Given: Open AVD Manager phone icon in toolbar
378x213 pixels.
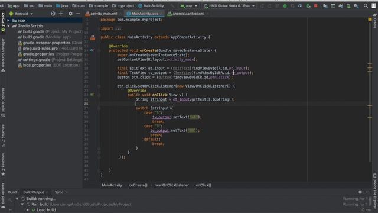Looking at the screenshot, I should 348,5.
